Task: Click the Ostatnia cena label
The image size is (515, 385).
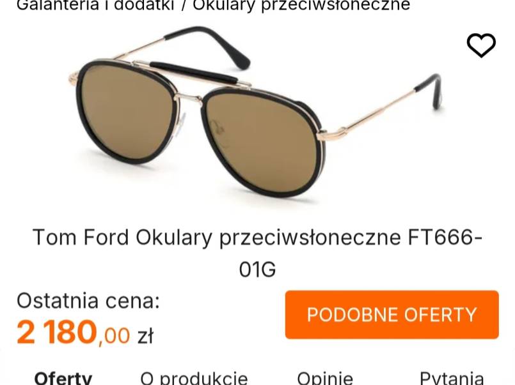Action: coord(88,301)
